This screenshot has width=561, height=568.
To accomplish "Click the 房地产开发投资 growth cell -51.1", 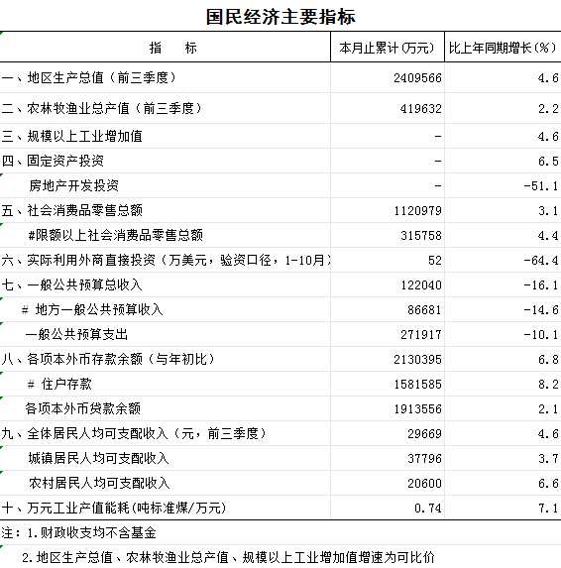I will (503, 185).
